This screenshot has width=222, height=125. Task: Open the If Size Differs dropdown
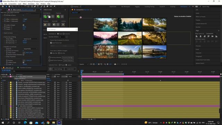(x=31, y=39)
